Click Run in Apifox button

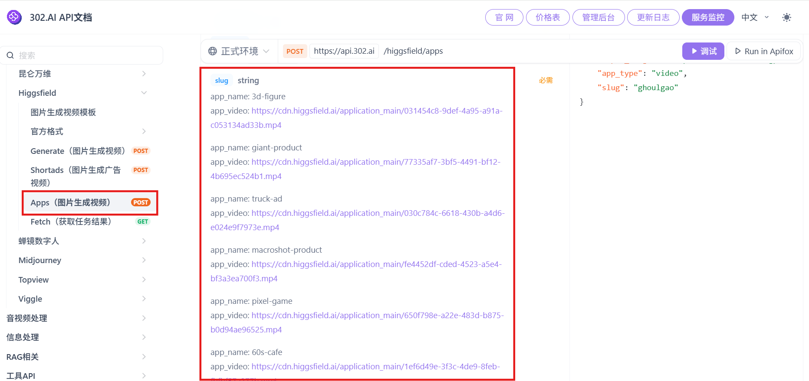[764, 51]
